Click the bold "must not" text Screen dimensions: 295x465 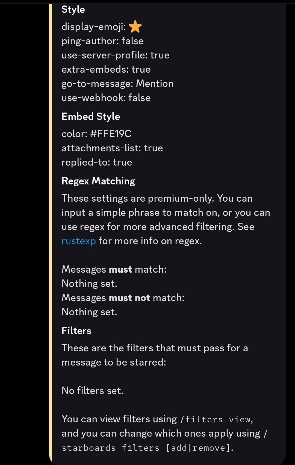(129, 298)
